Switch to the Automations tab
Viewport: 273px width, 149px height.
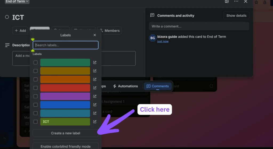coord(125,86)
